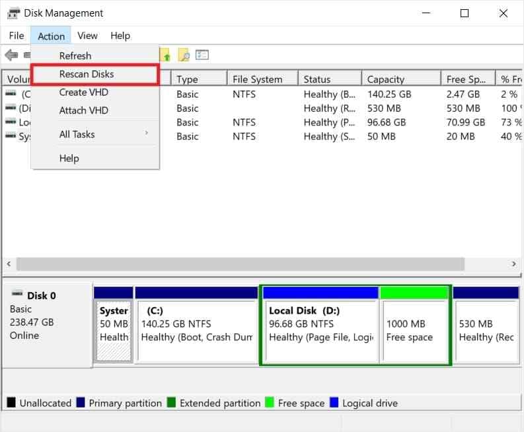The image size is (524, 432).
Task: Click the 140.25 GB capacity cell
Action: click(x=389, y=94)
